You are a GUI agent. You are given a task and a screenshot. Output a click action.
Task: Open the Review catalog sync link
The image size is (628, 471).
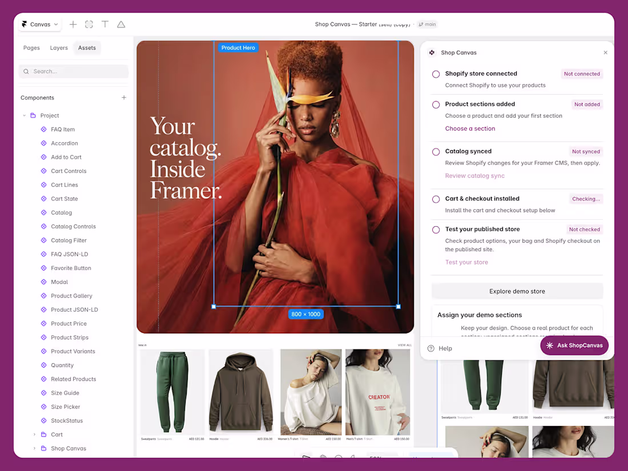point(474,176)
